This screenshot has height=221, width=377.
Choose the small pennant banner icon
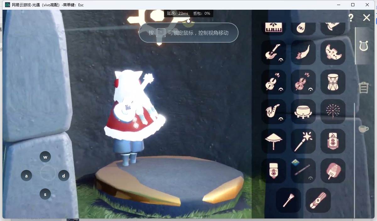click(x=274, y=171)
